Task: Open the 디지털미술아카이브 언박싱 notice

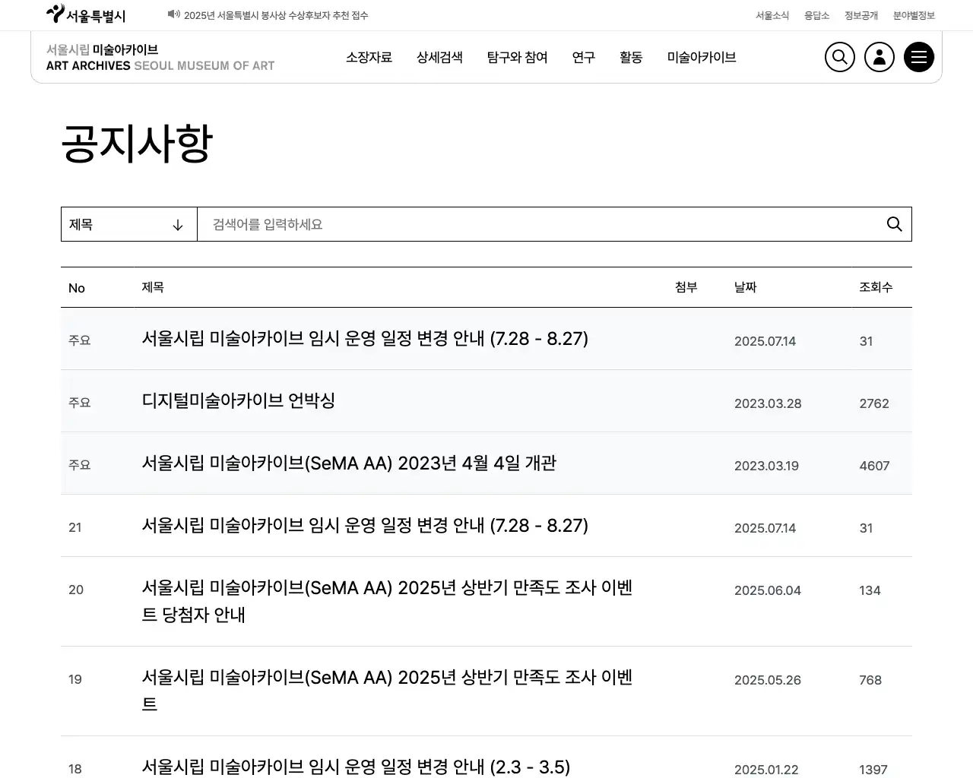Action: (239, 401)
